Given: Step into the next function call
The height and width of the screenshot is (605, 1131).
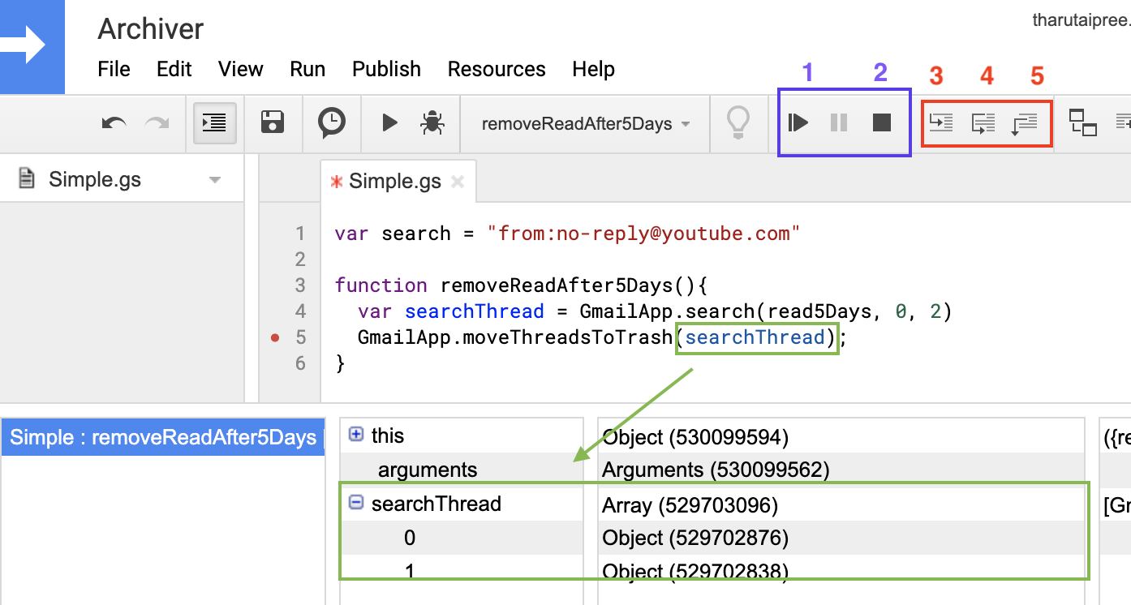Looking at the screenshot, I should (941, 123).
